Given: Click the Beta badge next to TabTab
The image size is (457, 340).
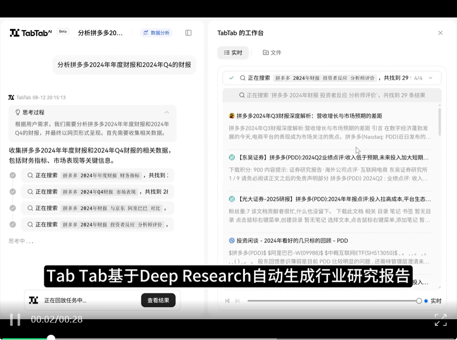Looking at the screenshot, I should click(63, 32).
